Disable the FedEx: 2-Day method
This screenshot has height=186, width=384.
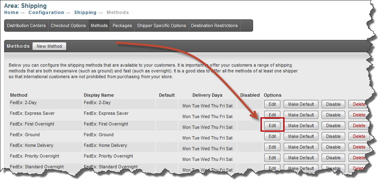pos(333,104)
